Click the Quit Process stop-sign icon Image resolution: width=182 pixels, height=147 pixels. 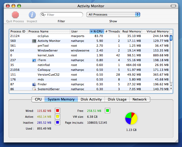15,15
